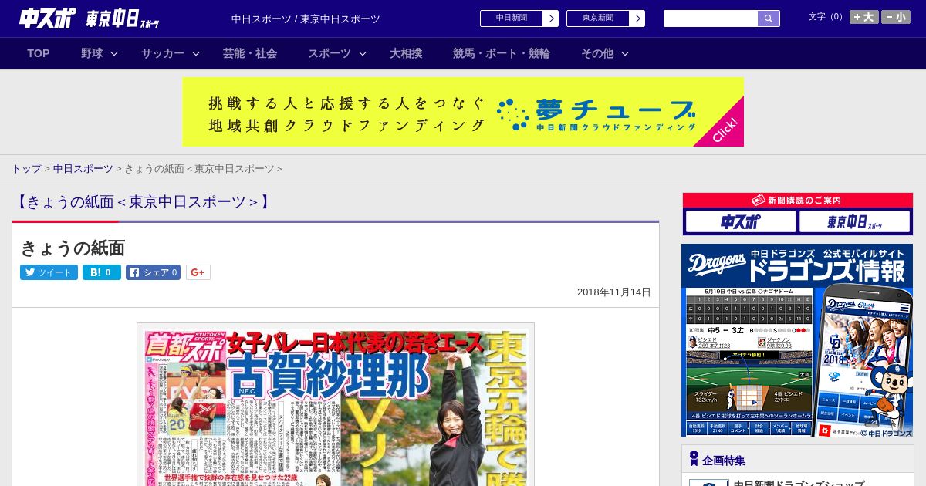
Task: Share on Facebook シェア button
Action: 154,272
